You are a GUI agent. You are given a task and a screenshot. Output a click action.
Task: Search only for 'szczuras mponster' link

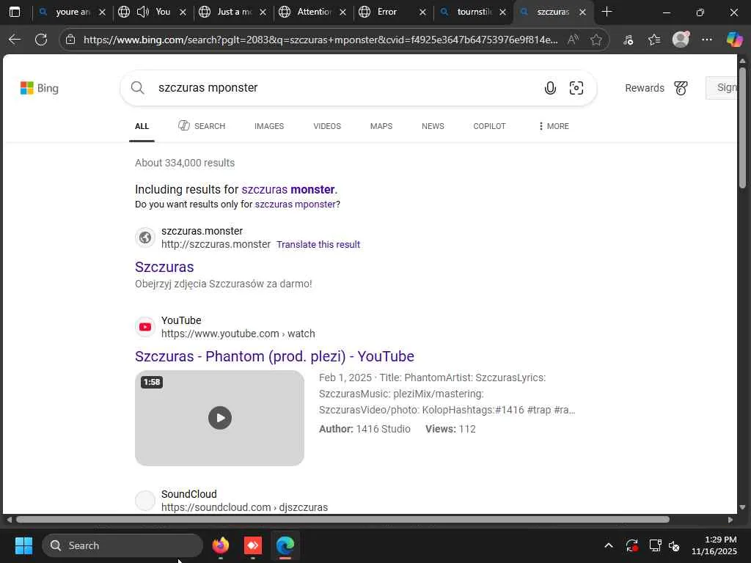(295, 205)
